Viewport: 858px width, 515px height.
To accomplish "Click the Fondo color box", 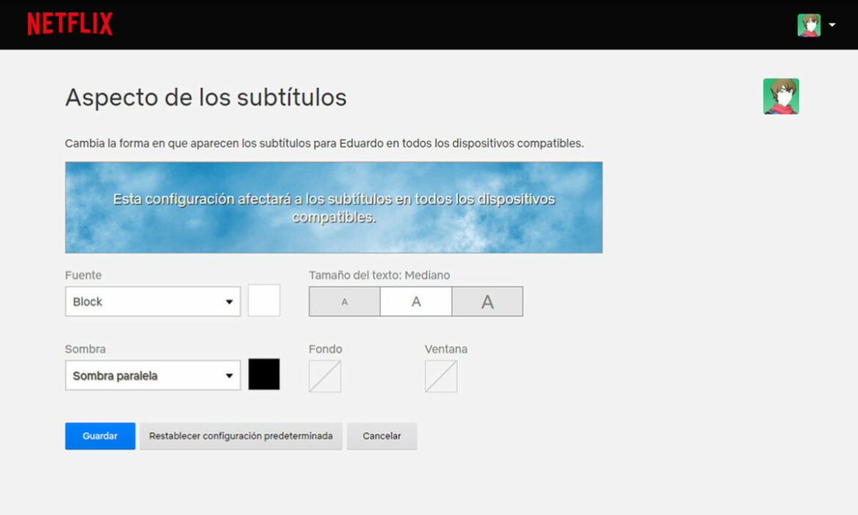I will pos(324,376).
